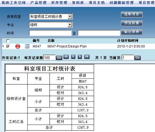Expand the 报表类型 dropdown arrow

coord(70,16)
